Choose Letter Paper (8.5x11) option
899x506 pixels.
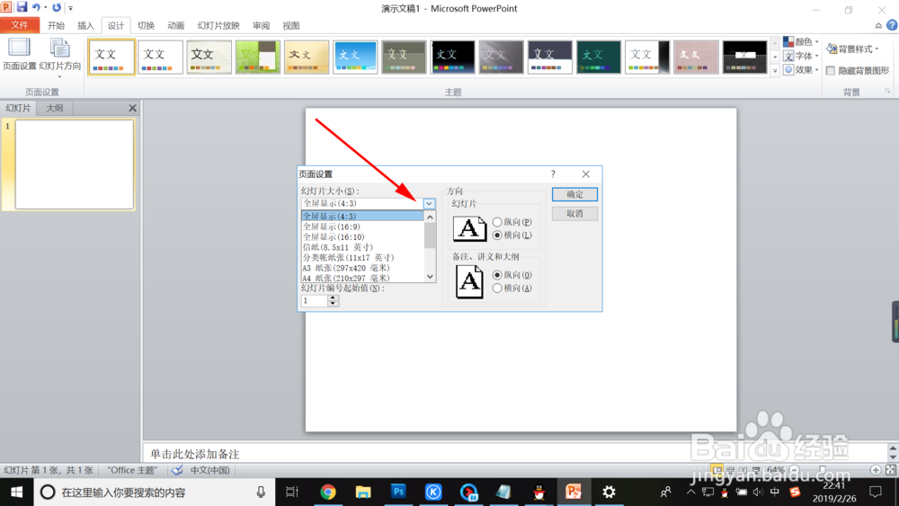tap(362, 247)
